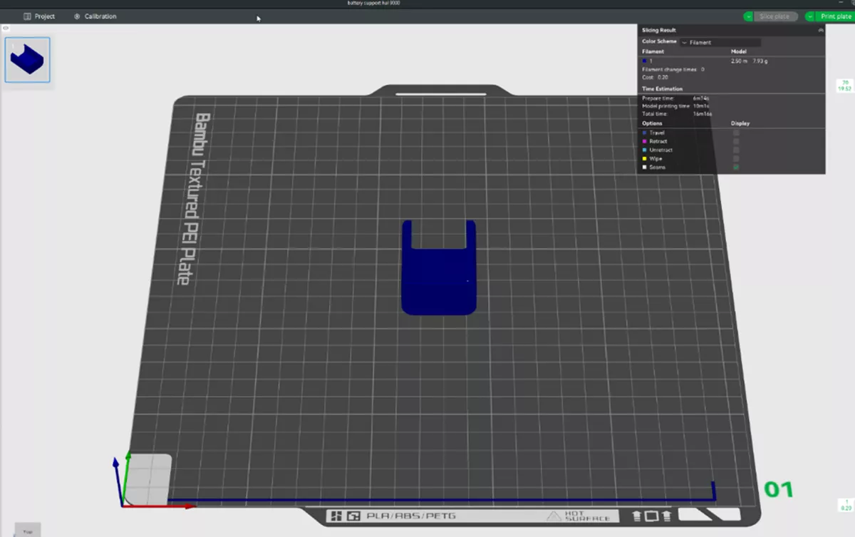Screen dimensions: 855x537
Task: Disable the Seams display checkbox
Action: click(x=736, y=167)
